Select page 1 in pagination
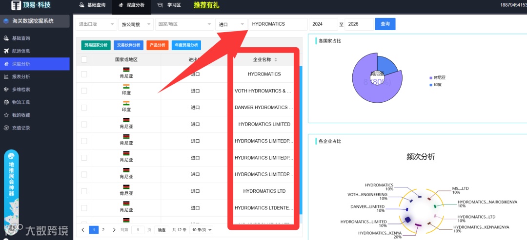 tap(93, 230)
